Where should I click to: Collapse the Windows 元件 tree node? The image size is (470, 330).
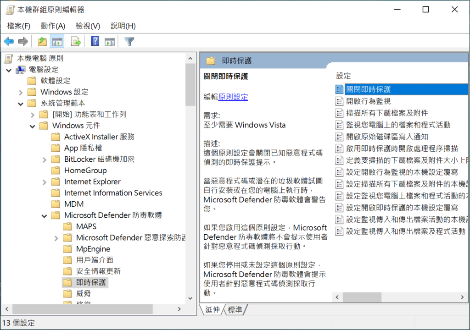33,126
